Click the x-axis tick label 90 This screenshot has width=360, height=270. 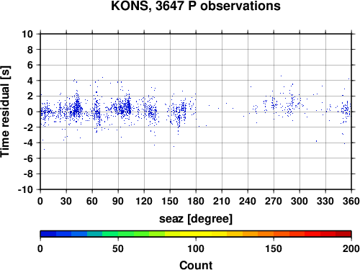118,201
